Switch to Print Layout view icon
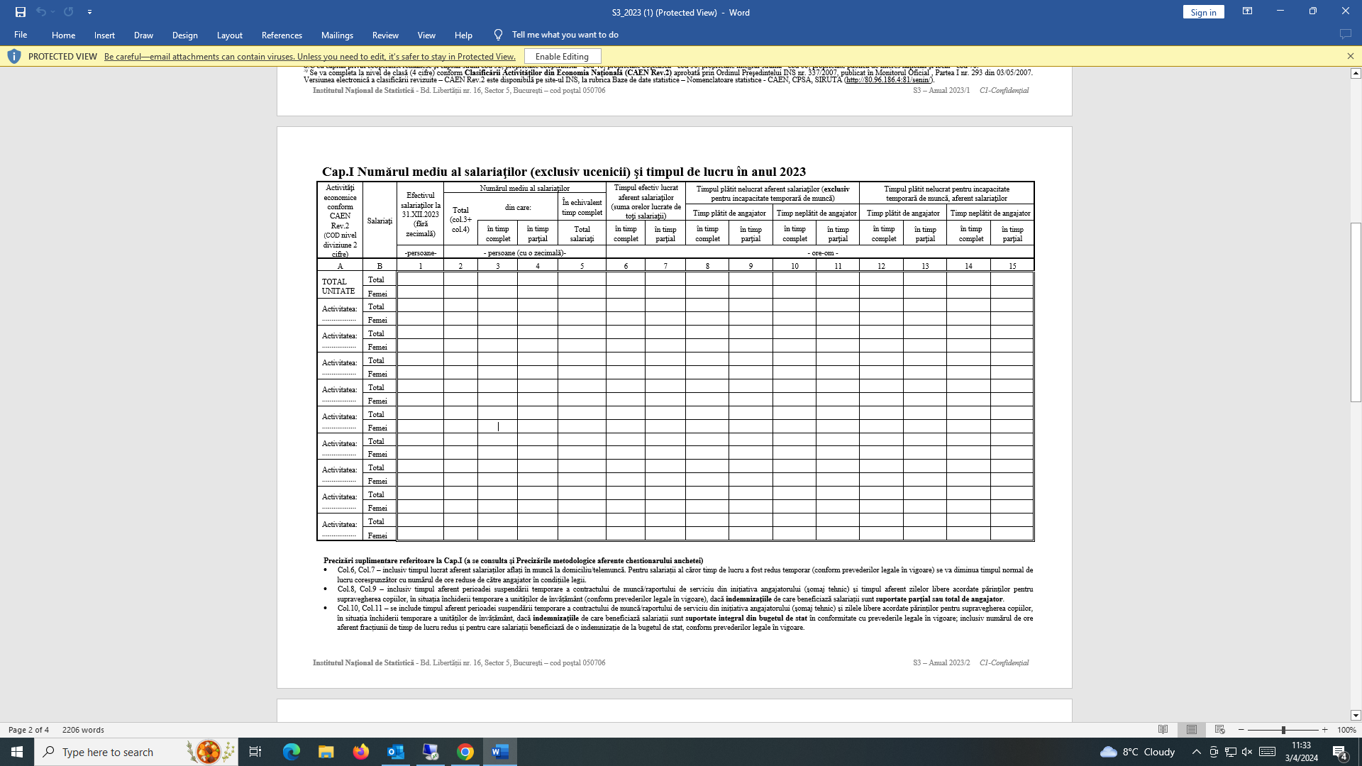Viewport: 1362px width, 766px height. 1191,730
